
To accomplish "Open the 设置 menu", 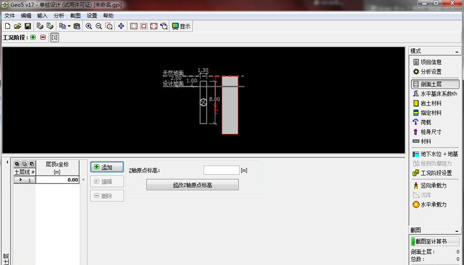I will [92, 16].
